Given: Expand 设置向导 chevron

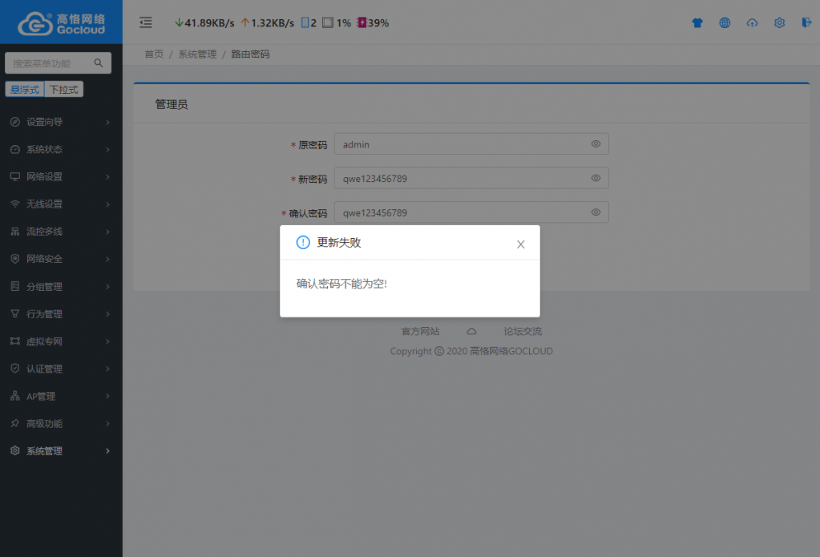Looking at the screenshot, I should tap(107, 123).
